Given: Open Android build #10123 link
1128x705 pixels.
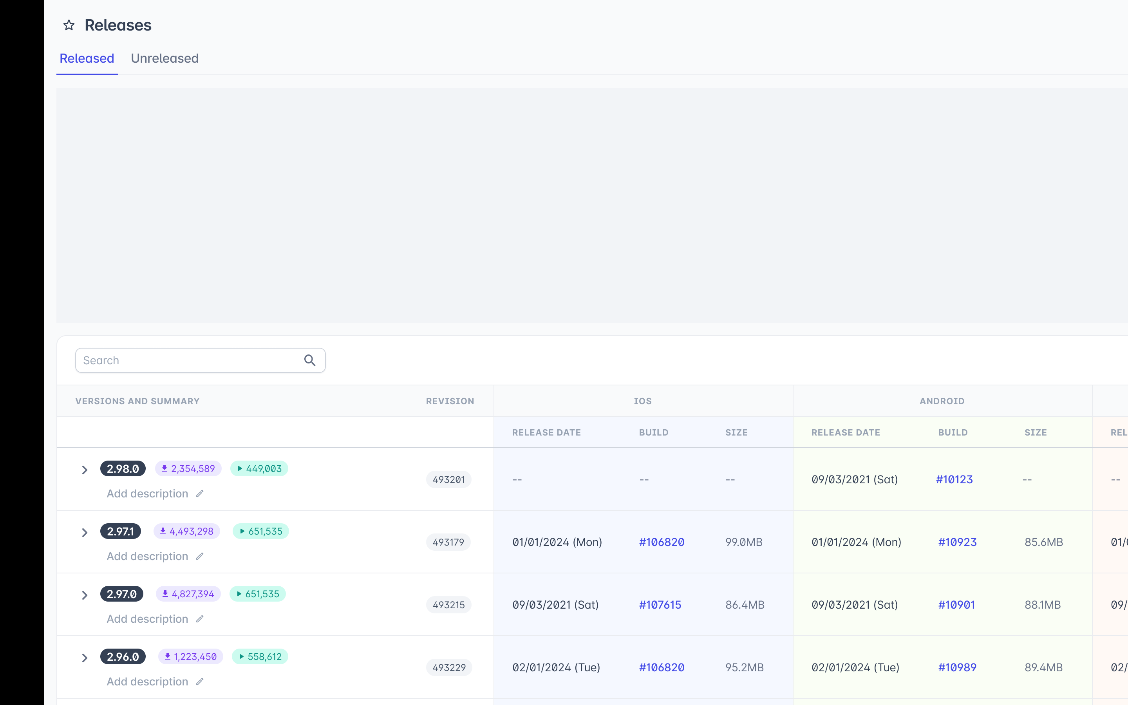Looking at the screenshot, I should coord(954,479).
